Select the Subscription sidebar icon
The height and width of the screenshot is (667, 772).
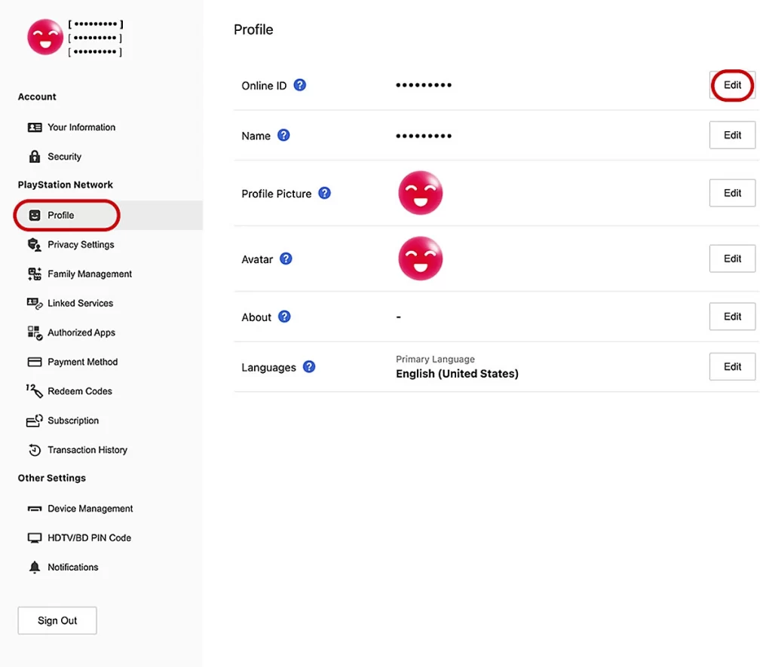tap(35, 420)
